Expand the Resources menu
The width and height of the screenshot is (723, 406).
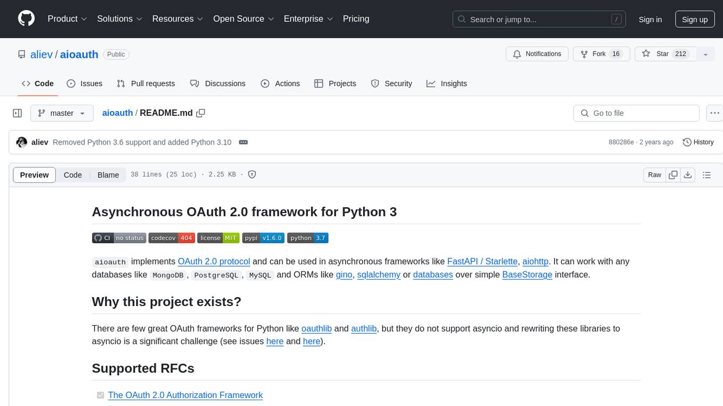click(178, 19)
